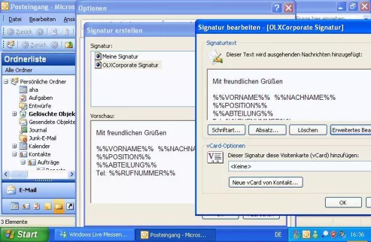Open the Bearbeiten menu

[42, 19]
